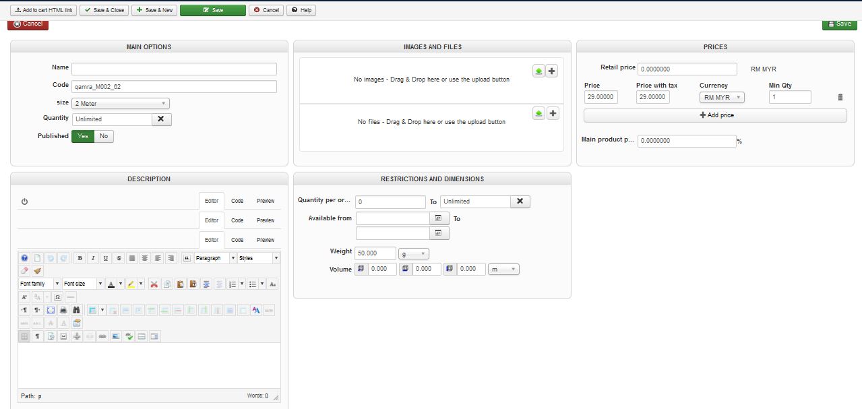The width and height of the screenshot is (862, 409).
Task: Switch to first Preview tab in Description
Action: 266,201
